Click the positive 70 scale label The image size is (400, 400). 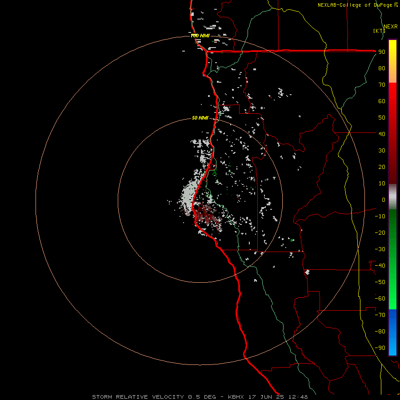(382, 85)
